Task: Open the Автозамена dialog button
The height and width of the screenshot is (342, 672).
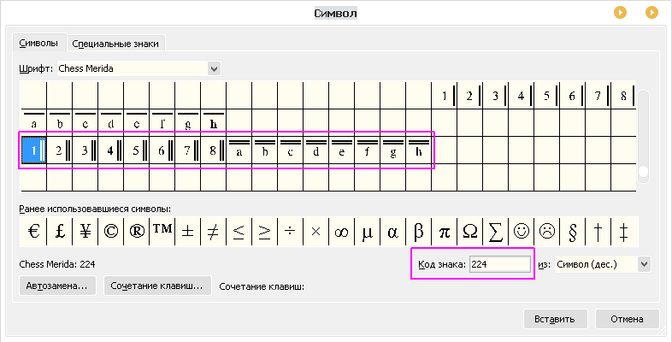Action: tap(57, 286)
